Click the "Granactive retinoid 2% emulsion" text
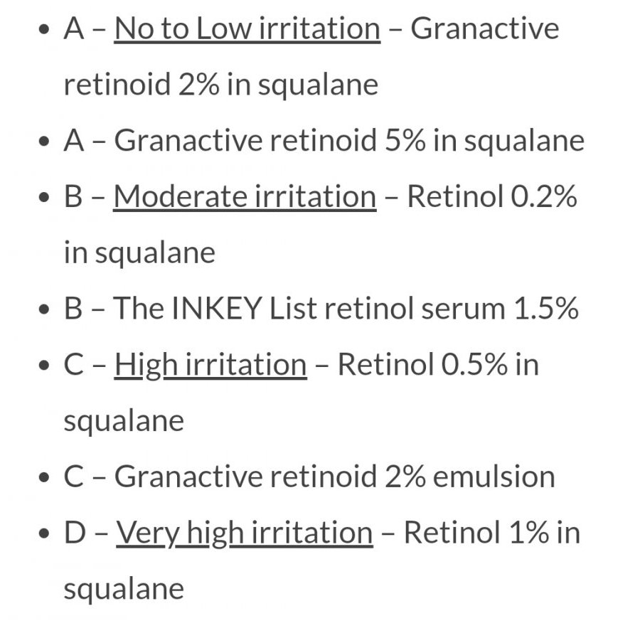The image size is (640, 638). [334, 477]
